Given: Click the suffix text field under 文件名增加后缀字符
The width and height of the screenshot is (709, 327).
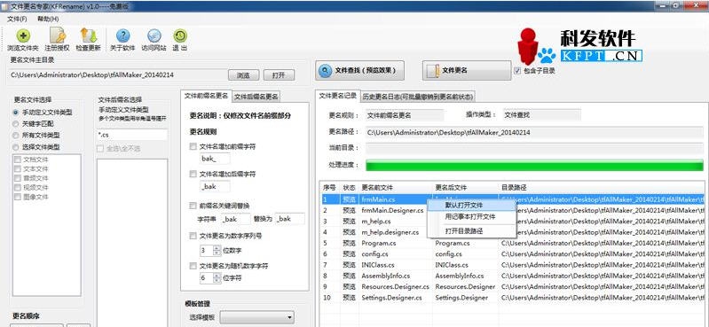Looking at the screenshot, I should coord(215,186).
